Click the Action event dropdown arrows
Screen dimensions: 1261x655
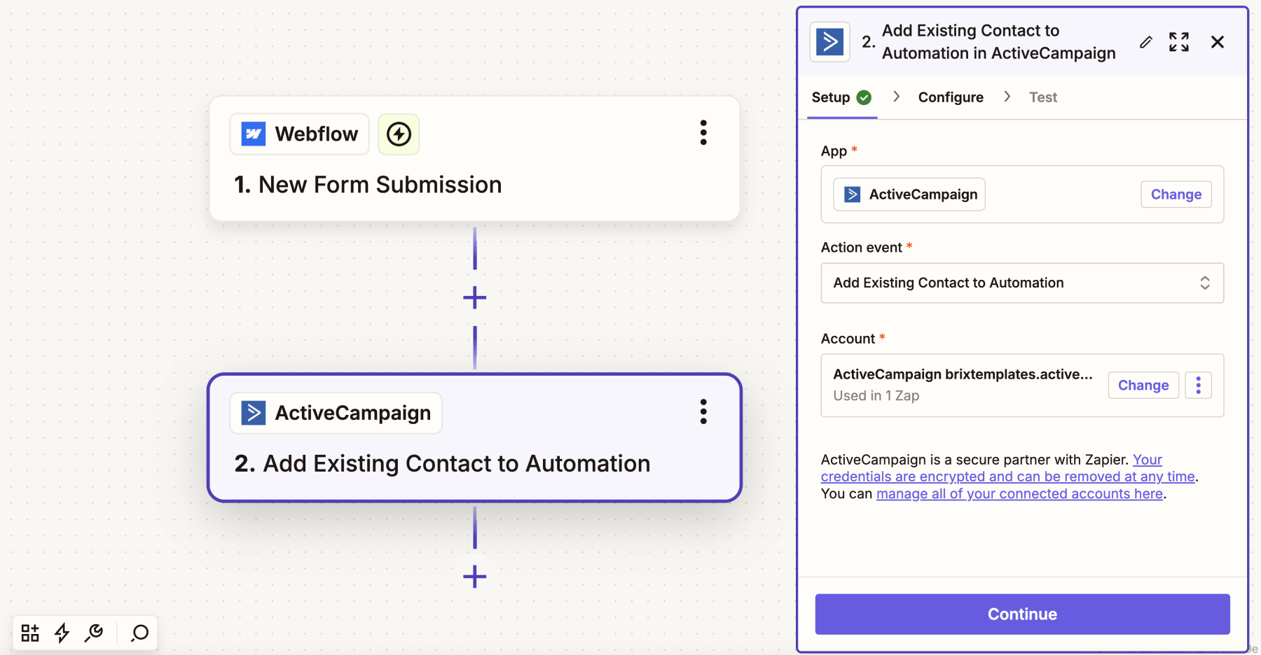1205,283
